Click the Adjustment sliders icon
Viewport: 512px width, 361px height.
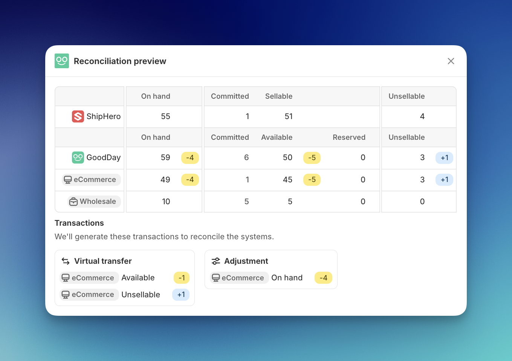[216, 261]
